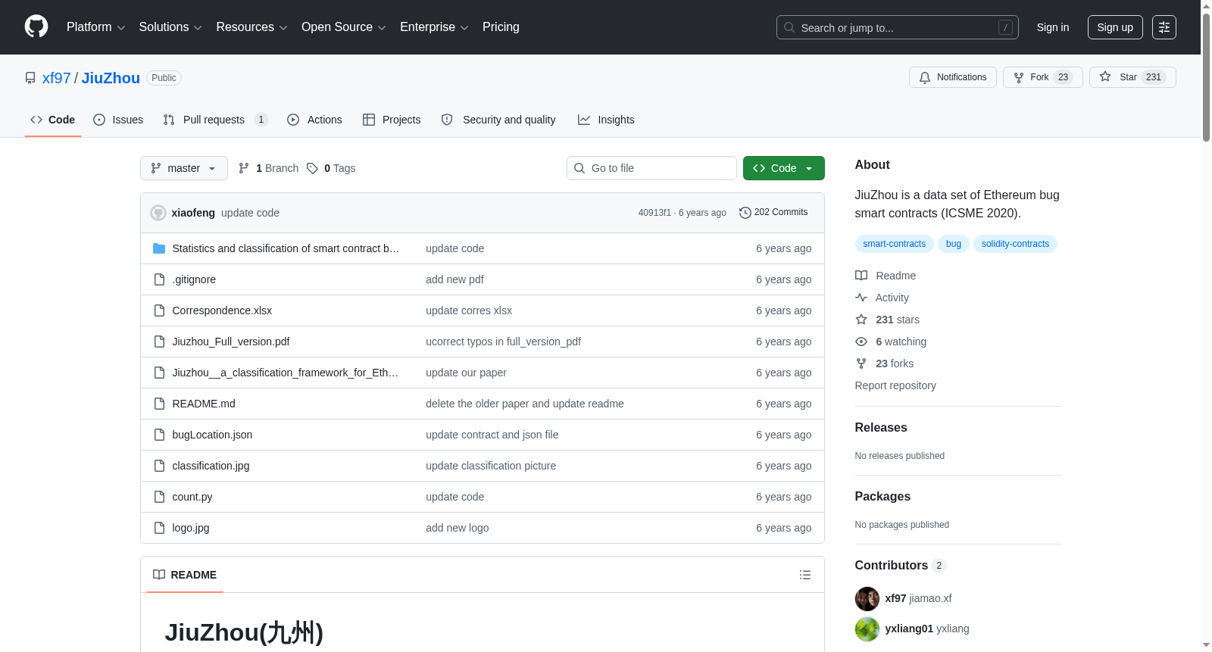
Task: Click the notifications bell icon
Action: [925, 77]
